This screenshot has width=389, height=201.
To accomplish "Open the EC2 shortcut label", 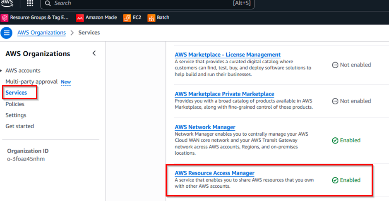I will 137,18.
